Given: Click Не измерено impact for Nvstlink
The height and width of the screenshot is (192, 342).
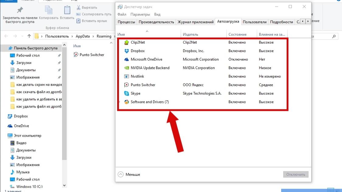Looking at the screenshot, I should [270, 77].
